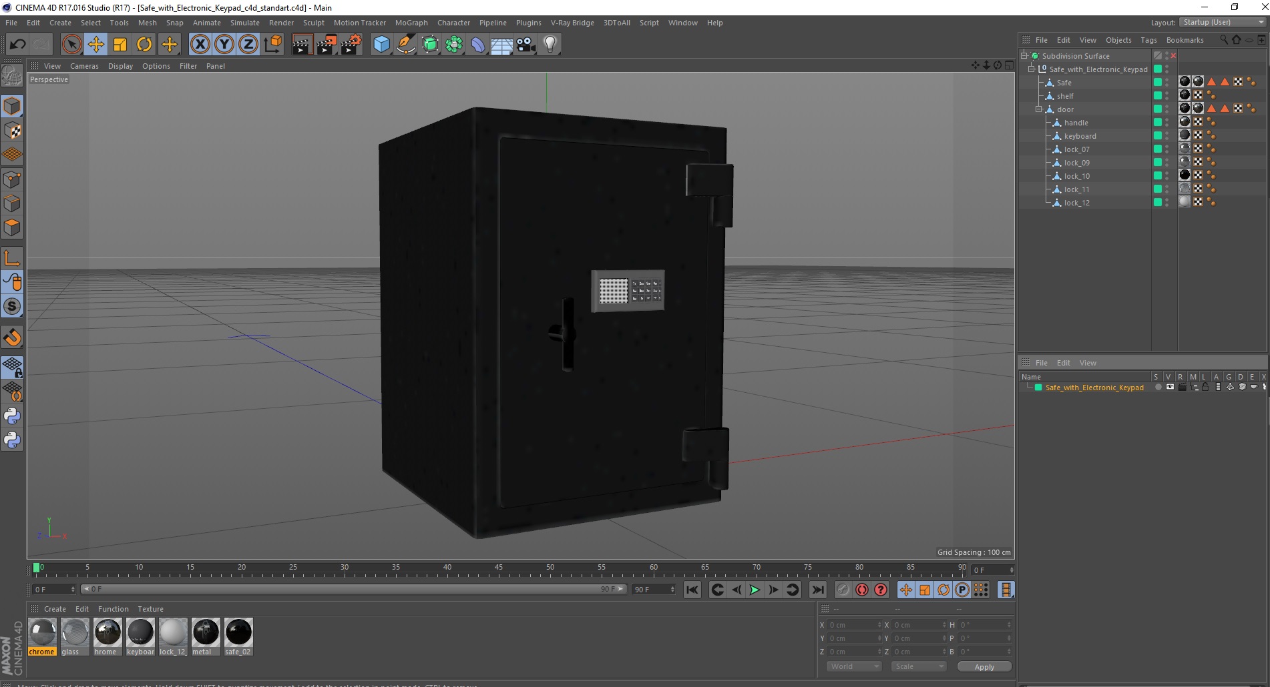Collapse Safe_with_Electronic_Keypad null object
1270x687 pixels.
[1031, 69]
